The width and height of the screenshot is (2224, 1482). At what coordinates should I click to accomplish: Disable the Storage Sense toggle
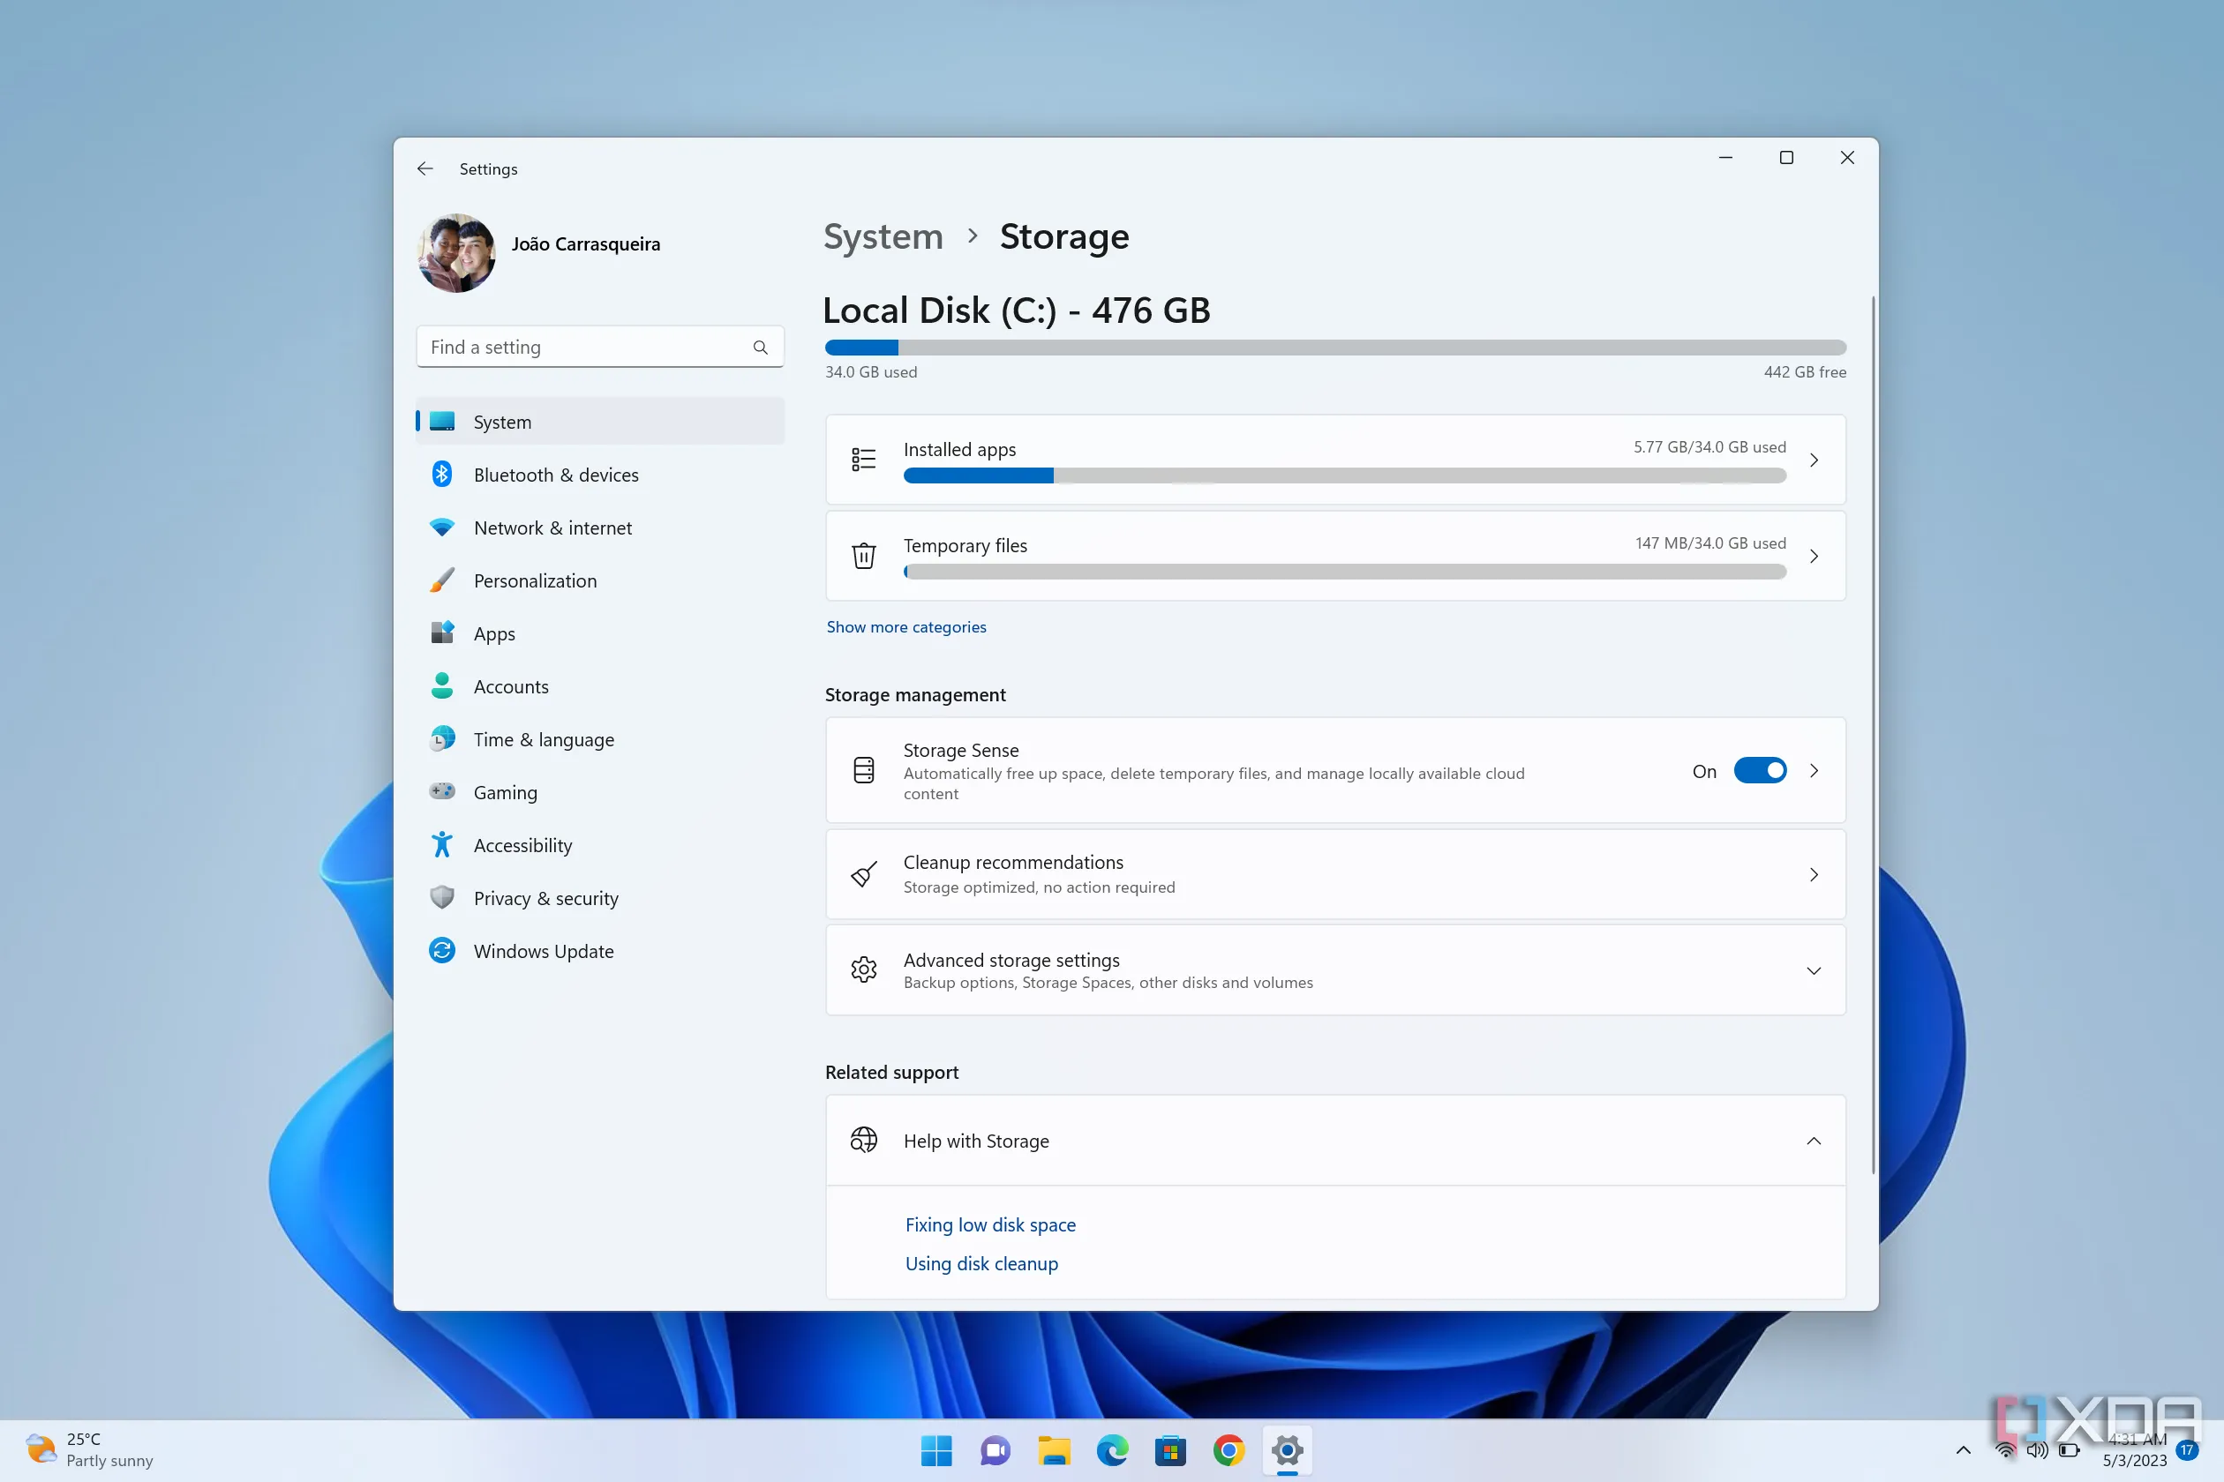click(x=1760, y=770)
